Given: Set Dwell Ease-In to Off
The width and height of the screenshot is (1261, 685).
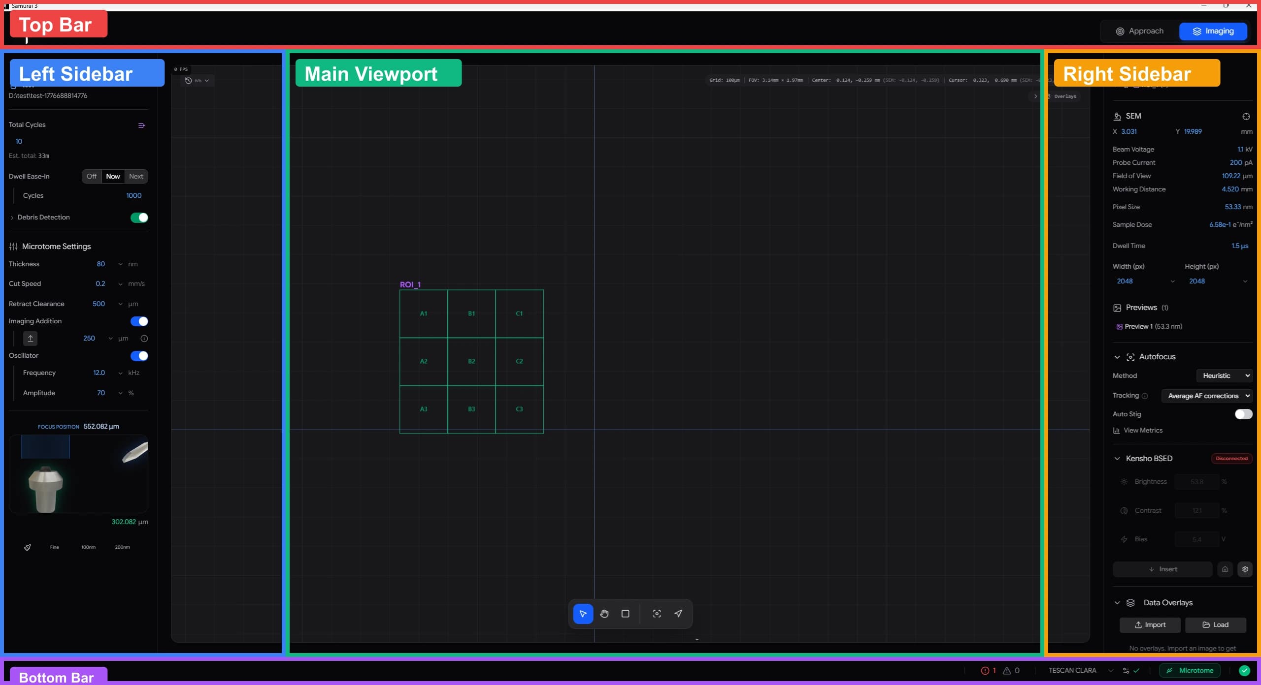Looking at the screenshot, I should [x=92, y=176].
